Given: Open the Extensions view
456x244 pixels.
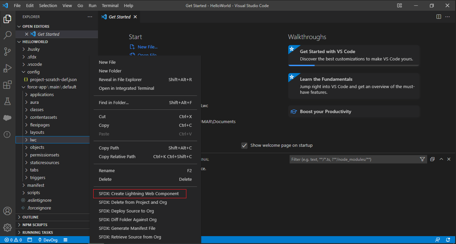Looking at the screenshot, I should pos(7,85).
